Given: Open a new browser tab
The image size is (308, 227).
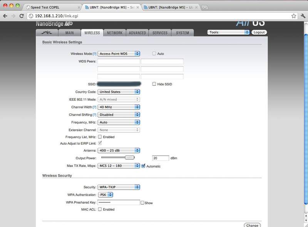Looking at the screenshot, I should 205,7.
